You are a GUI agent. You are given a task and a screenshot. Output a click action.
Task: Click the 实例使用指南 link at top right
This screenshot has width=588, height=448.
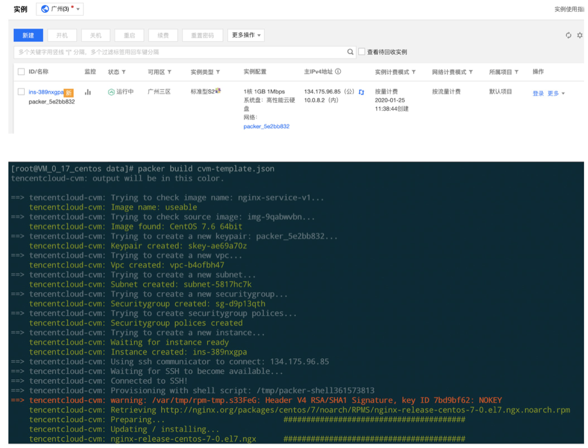(x=569, y=9)
